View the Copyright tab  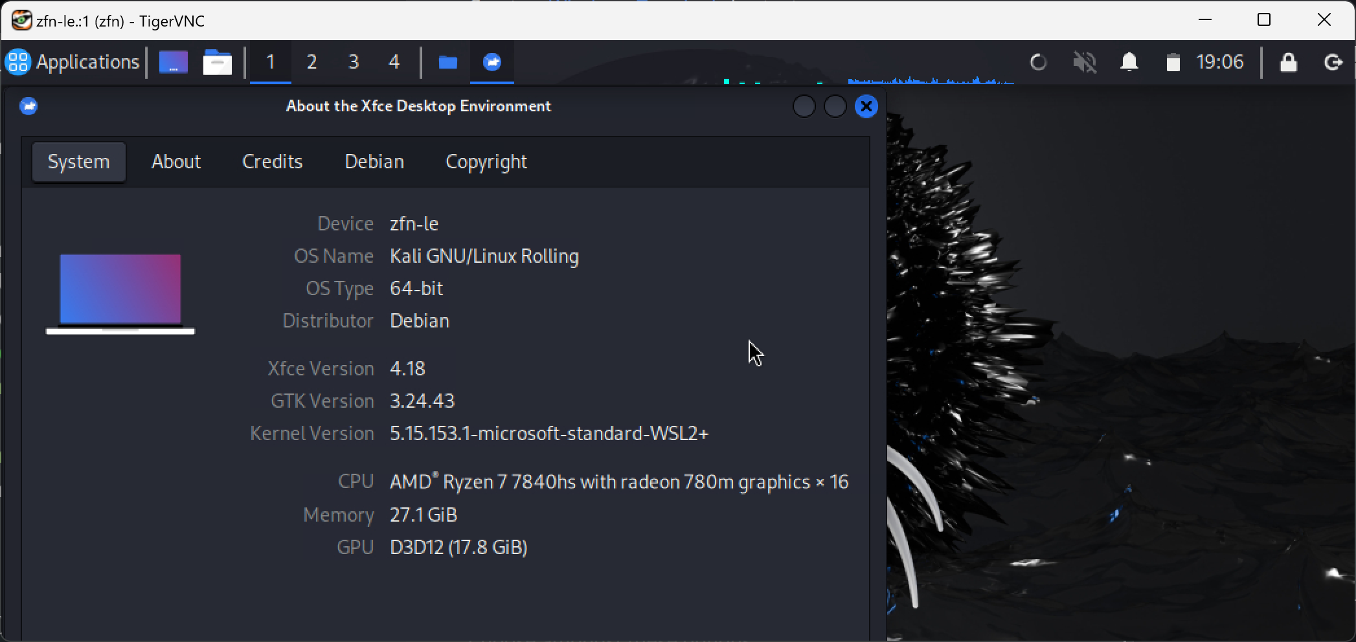click(486, 162)
